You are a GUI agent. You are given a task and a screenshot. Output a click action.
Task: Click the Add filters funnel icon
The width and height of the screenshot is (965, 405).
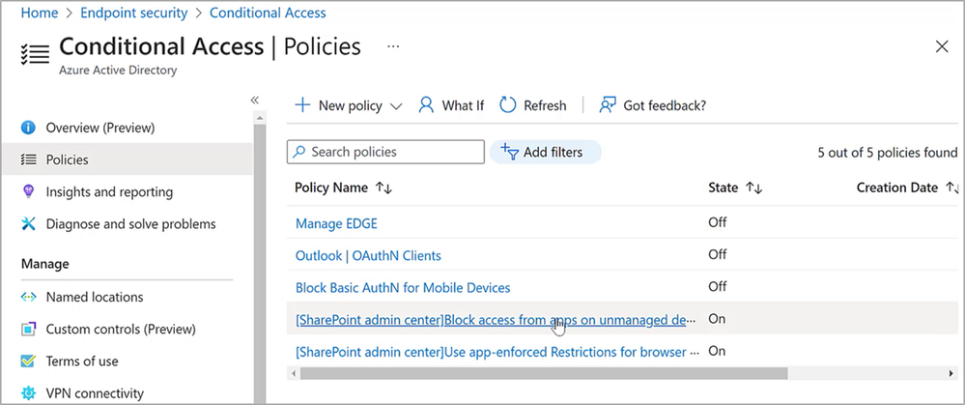tap(510, 152)
